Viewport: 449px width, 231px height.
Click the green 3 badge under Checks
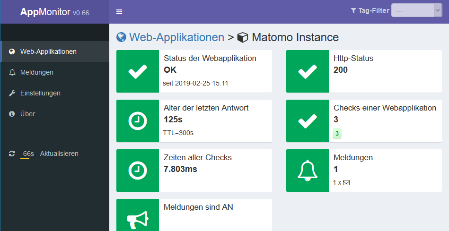(x=337, y=134)
